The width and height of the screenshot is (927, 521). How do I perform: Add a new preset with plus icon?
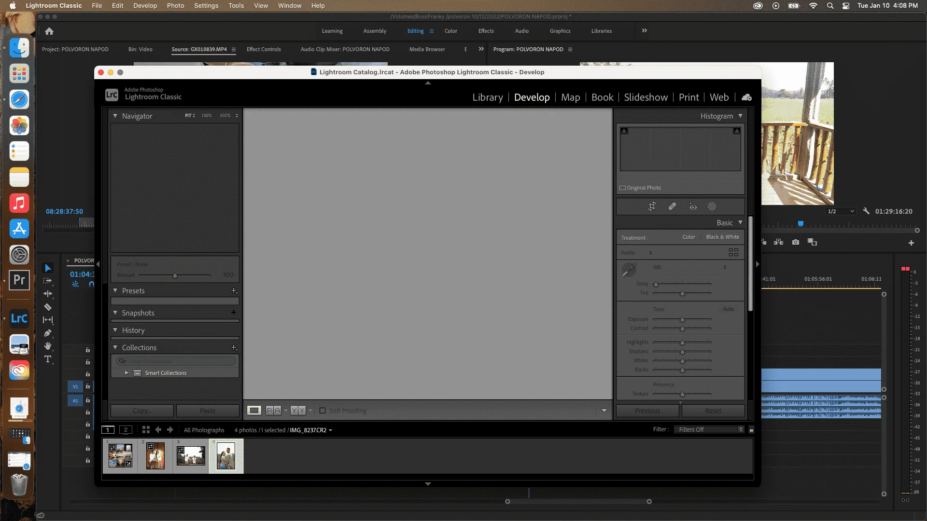tap(234, 291)
